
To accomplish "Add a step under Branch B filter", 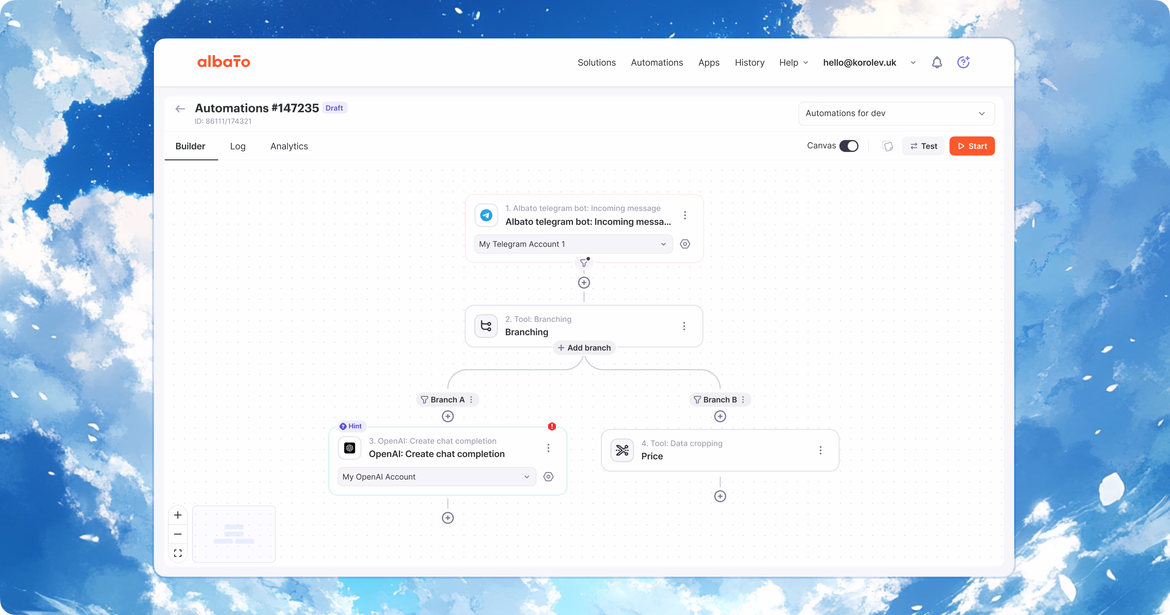I will (720, 416).
